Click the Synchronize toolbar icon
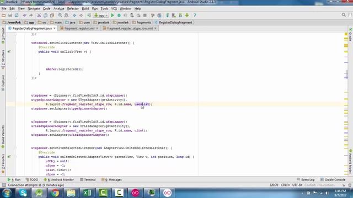The height and width of the screenshot is (198, 353). 17,15
